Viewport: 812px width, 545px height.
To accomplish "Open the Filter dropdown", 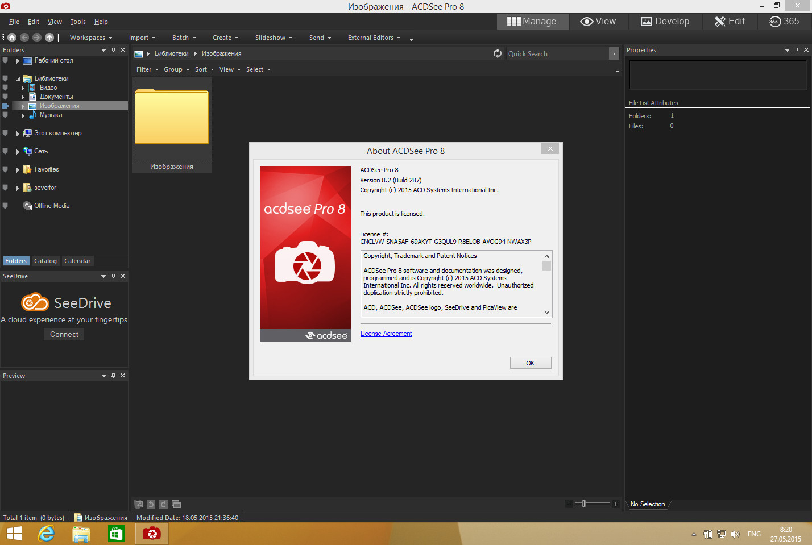I will pos(147,69).
